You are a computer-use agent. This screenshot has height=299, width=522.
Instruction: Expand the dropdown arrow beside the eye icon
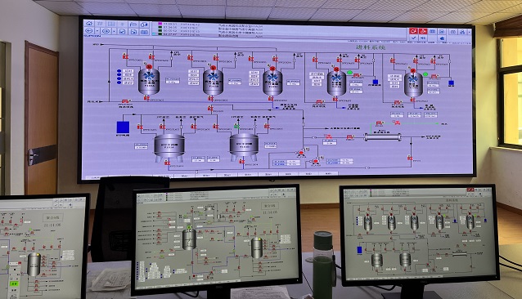pos(114,31)
